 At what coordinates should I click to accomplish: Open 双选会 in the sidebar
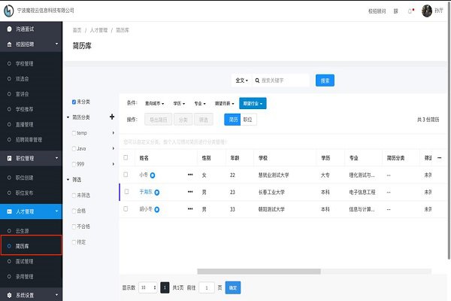pos(22,78)
